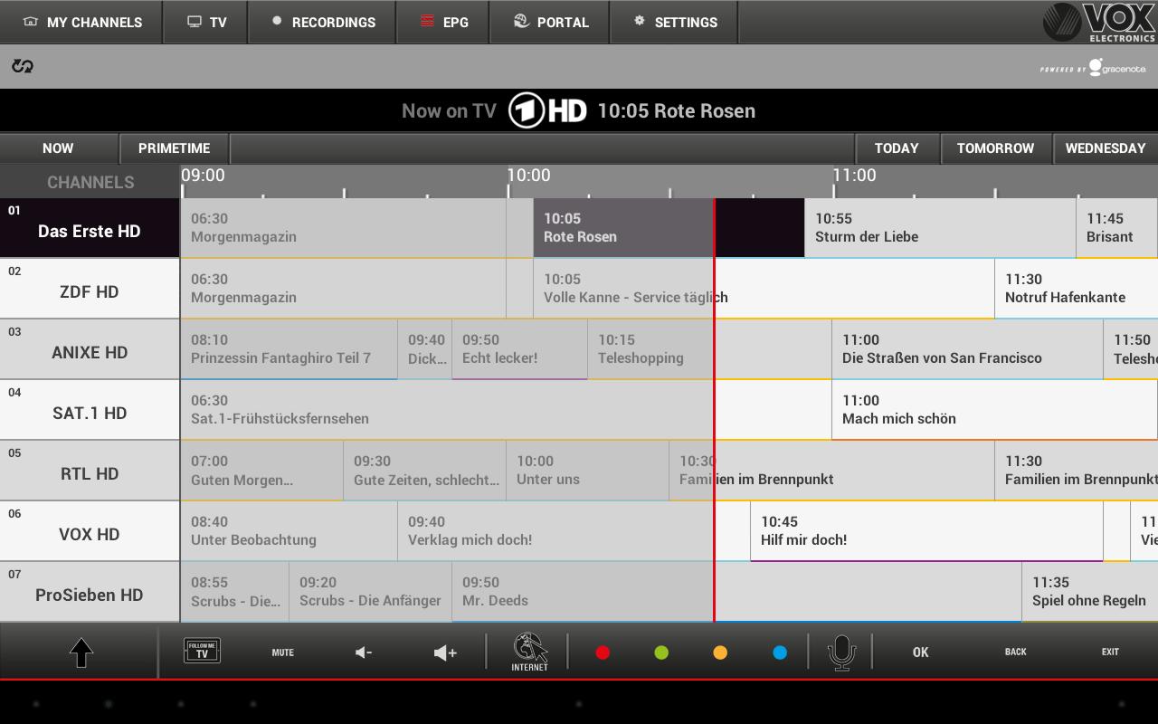Lower volume with speaker minus icon
The height and width of the screenshot is (724, 1158).
(x=364, y=653)
